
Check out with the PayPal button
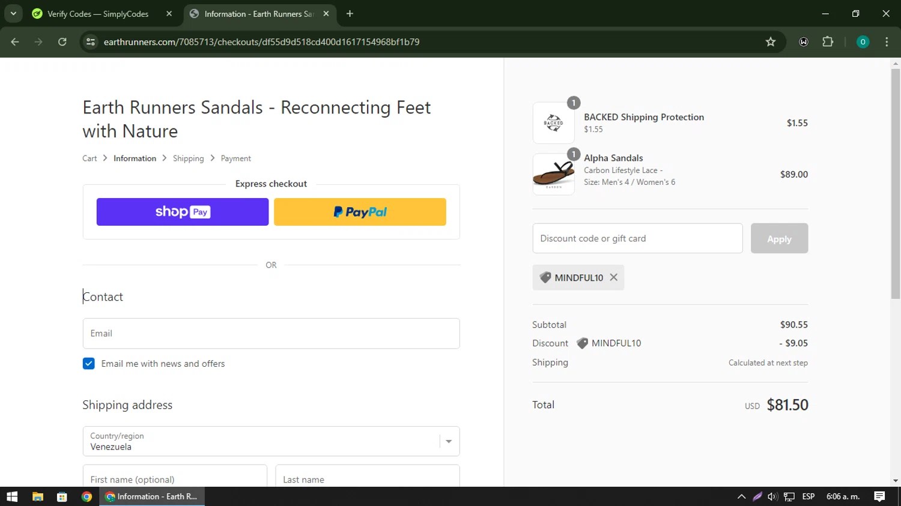(x=360, y=212)
